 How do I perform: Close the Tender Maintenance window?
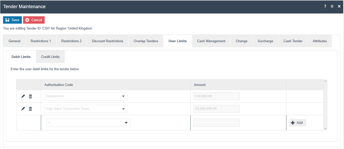coord(339,6)
